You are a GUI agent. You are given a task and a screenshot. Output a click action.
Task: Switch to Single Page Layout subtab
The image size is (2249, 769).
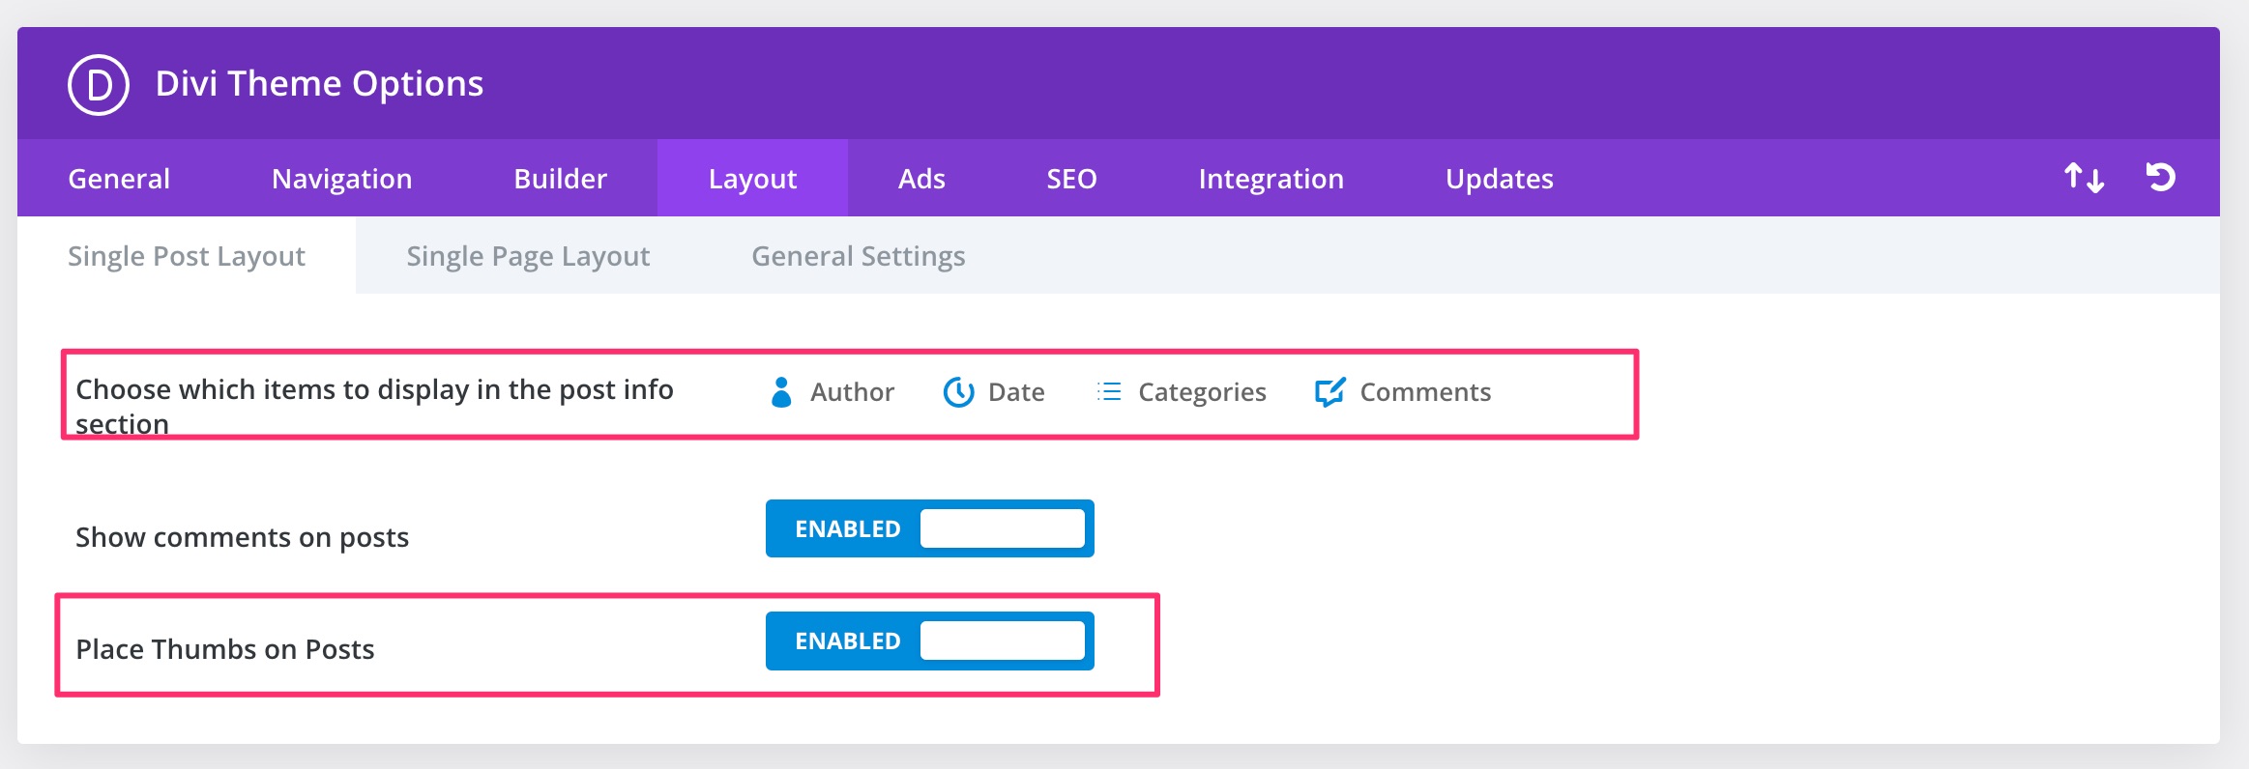click(x=528, y=256)
